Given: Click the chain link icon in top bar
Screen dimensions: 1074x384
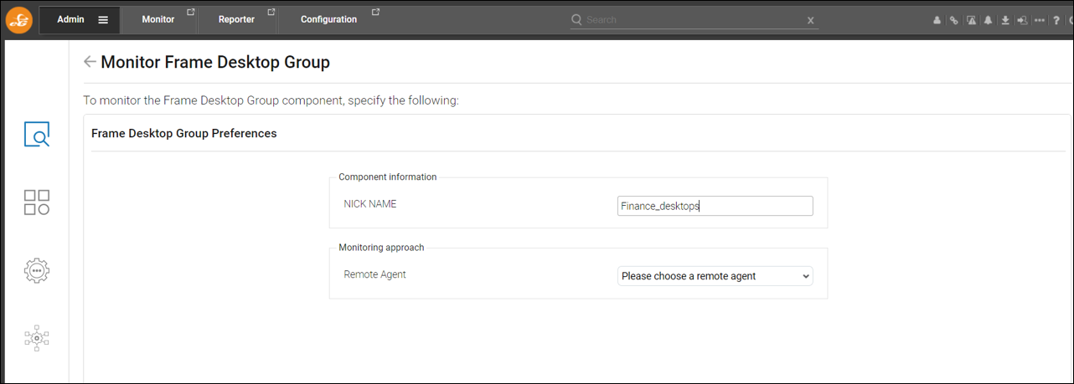Looking at the screenshot, I should tap(954, 20).
